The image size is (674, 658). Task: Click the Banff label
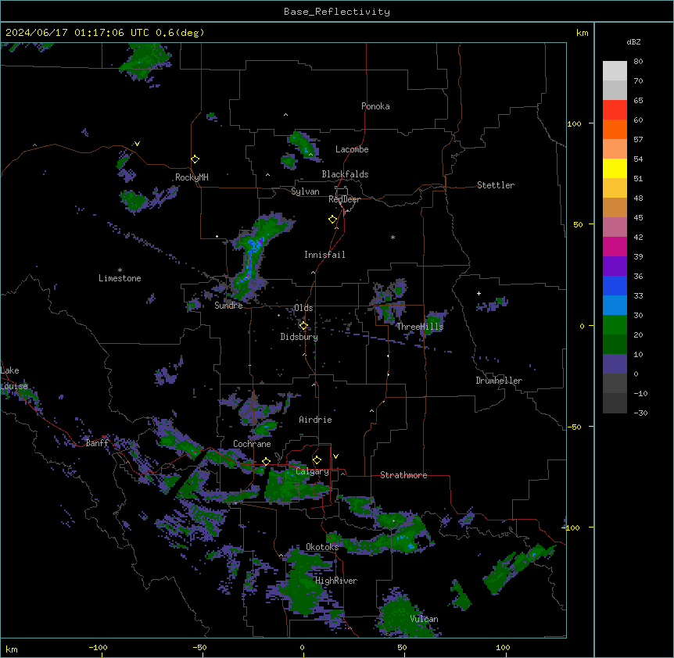pos(97,443)
